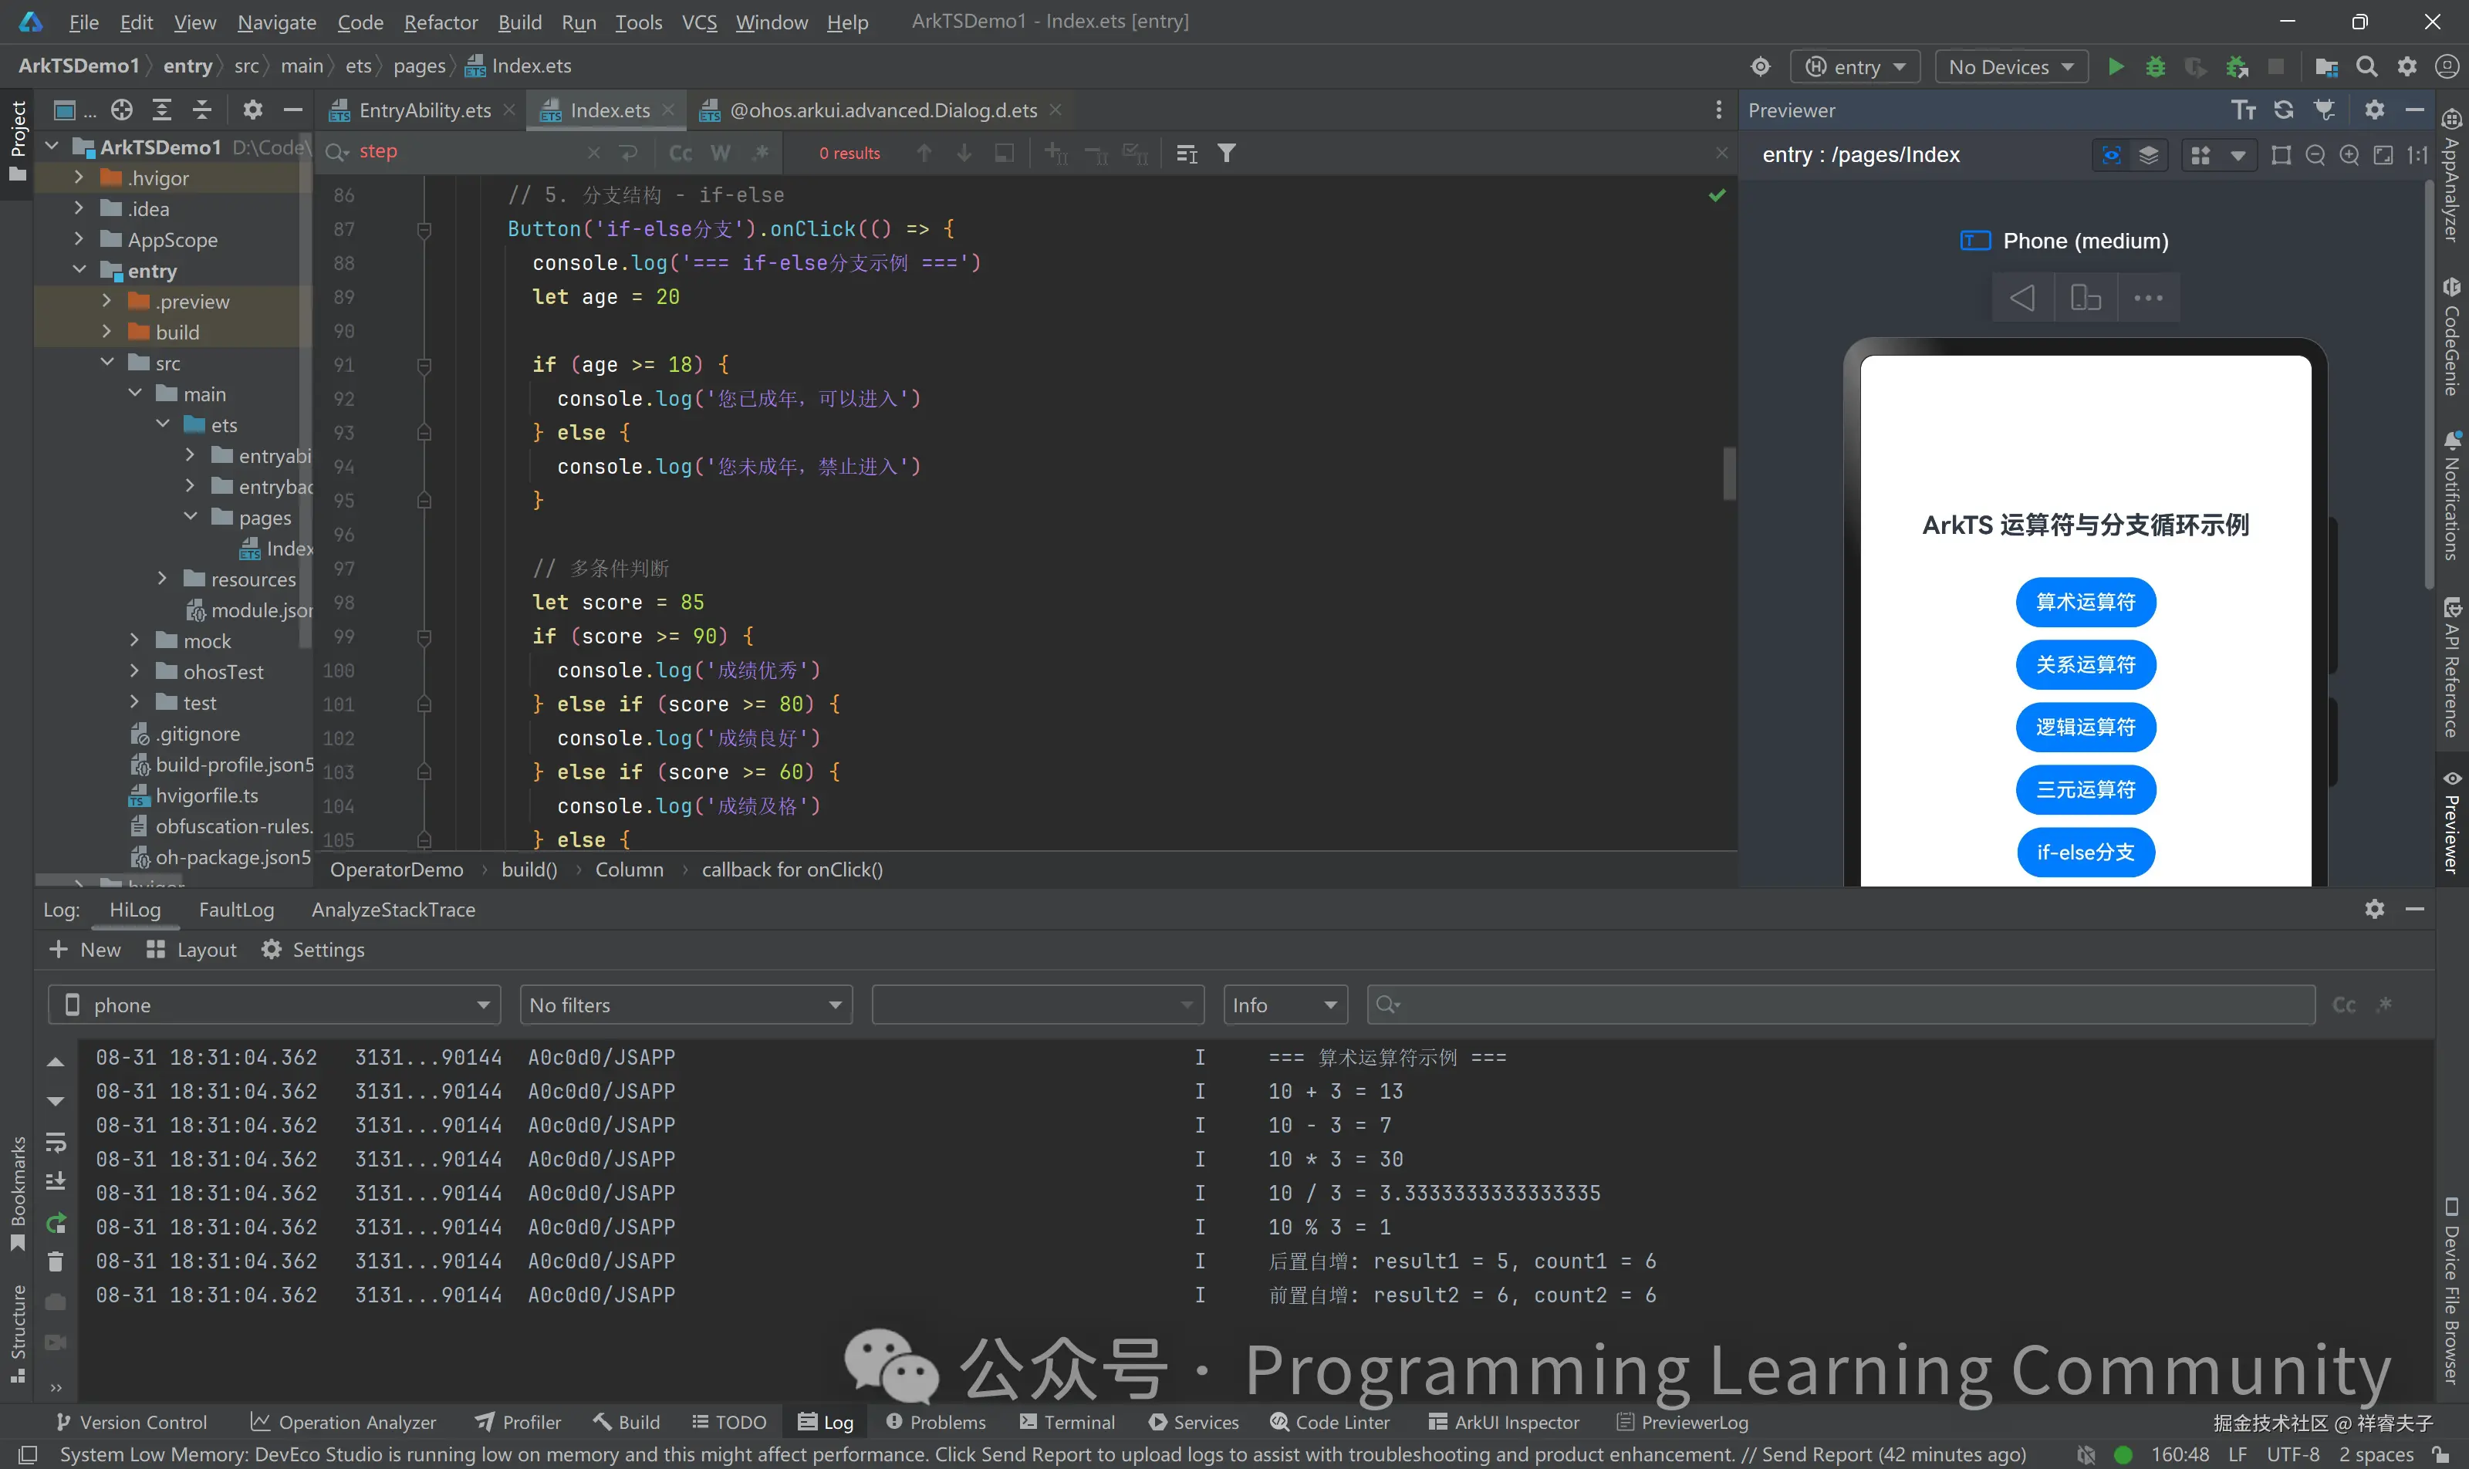The image size is (2469, 1469).
Task: Refresh the Previewer with reload icon
Action: [x=2284, y=110]
